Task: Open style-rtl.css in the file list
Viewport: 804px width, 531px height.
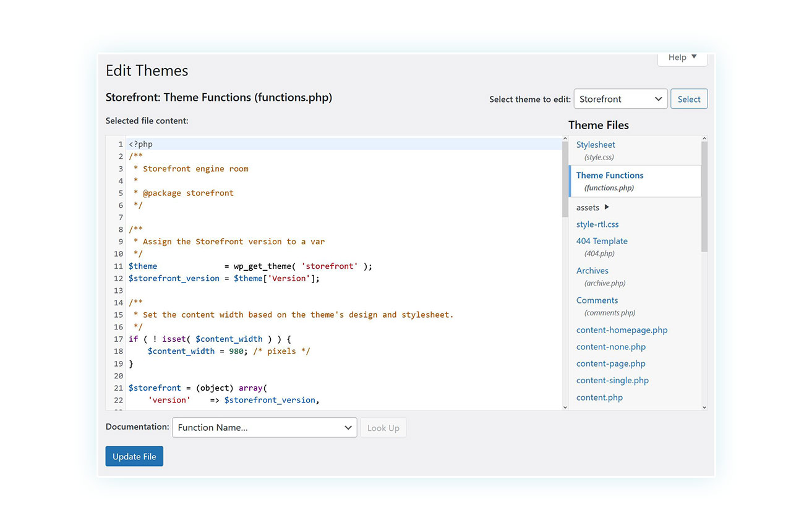Action: click(597, 224)
